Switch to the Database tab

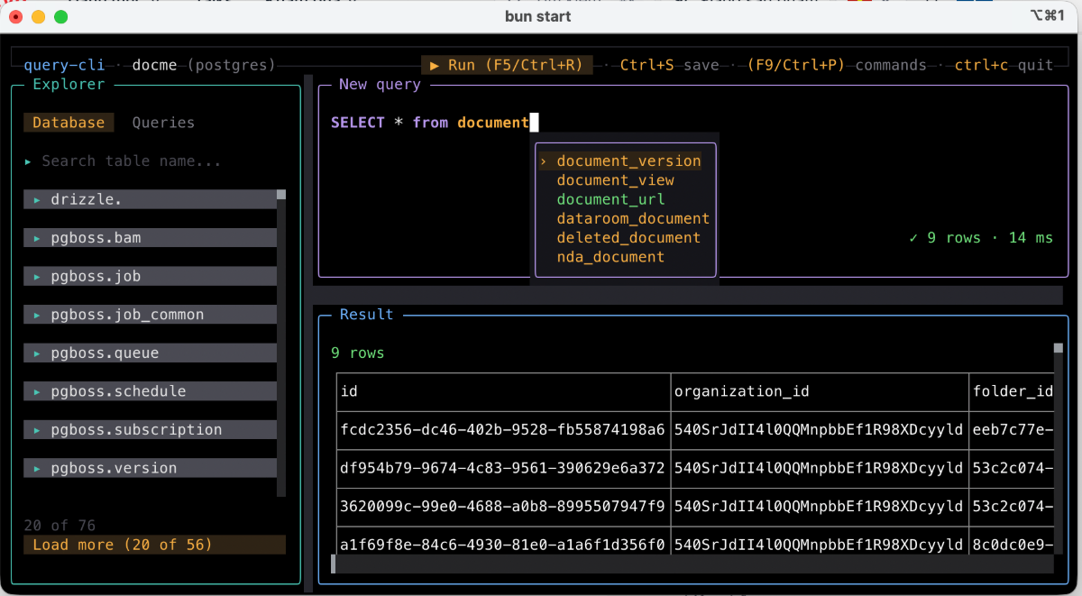click(x=69, y=123)
